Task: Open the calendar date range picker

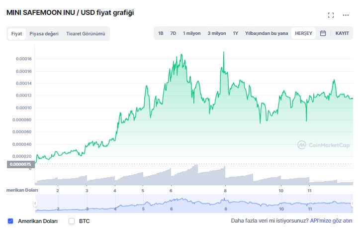Action: (323, 33)
